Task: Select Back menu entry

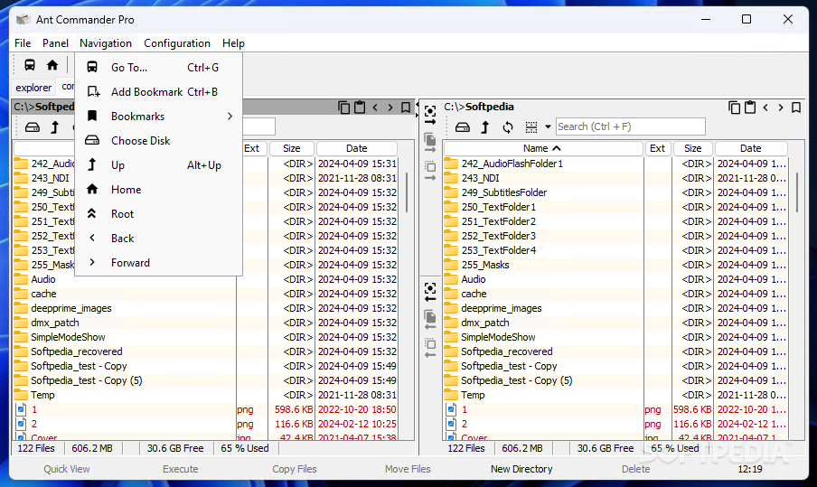Action: click(x=158, y=239)
